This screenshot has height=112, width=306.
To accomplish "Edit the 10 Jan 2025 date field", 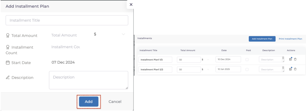I will coord(228,69).
